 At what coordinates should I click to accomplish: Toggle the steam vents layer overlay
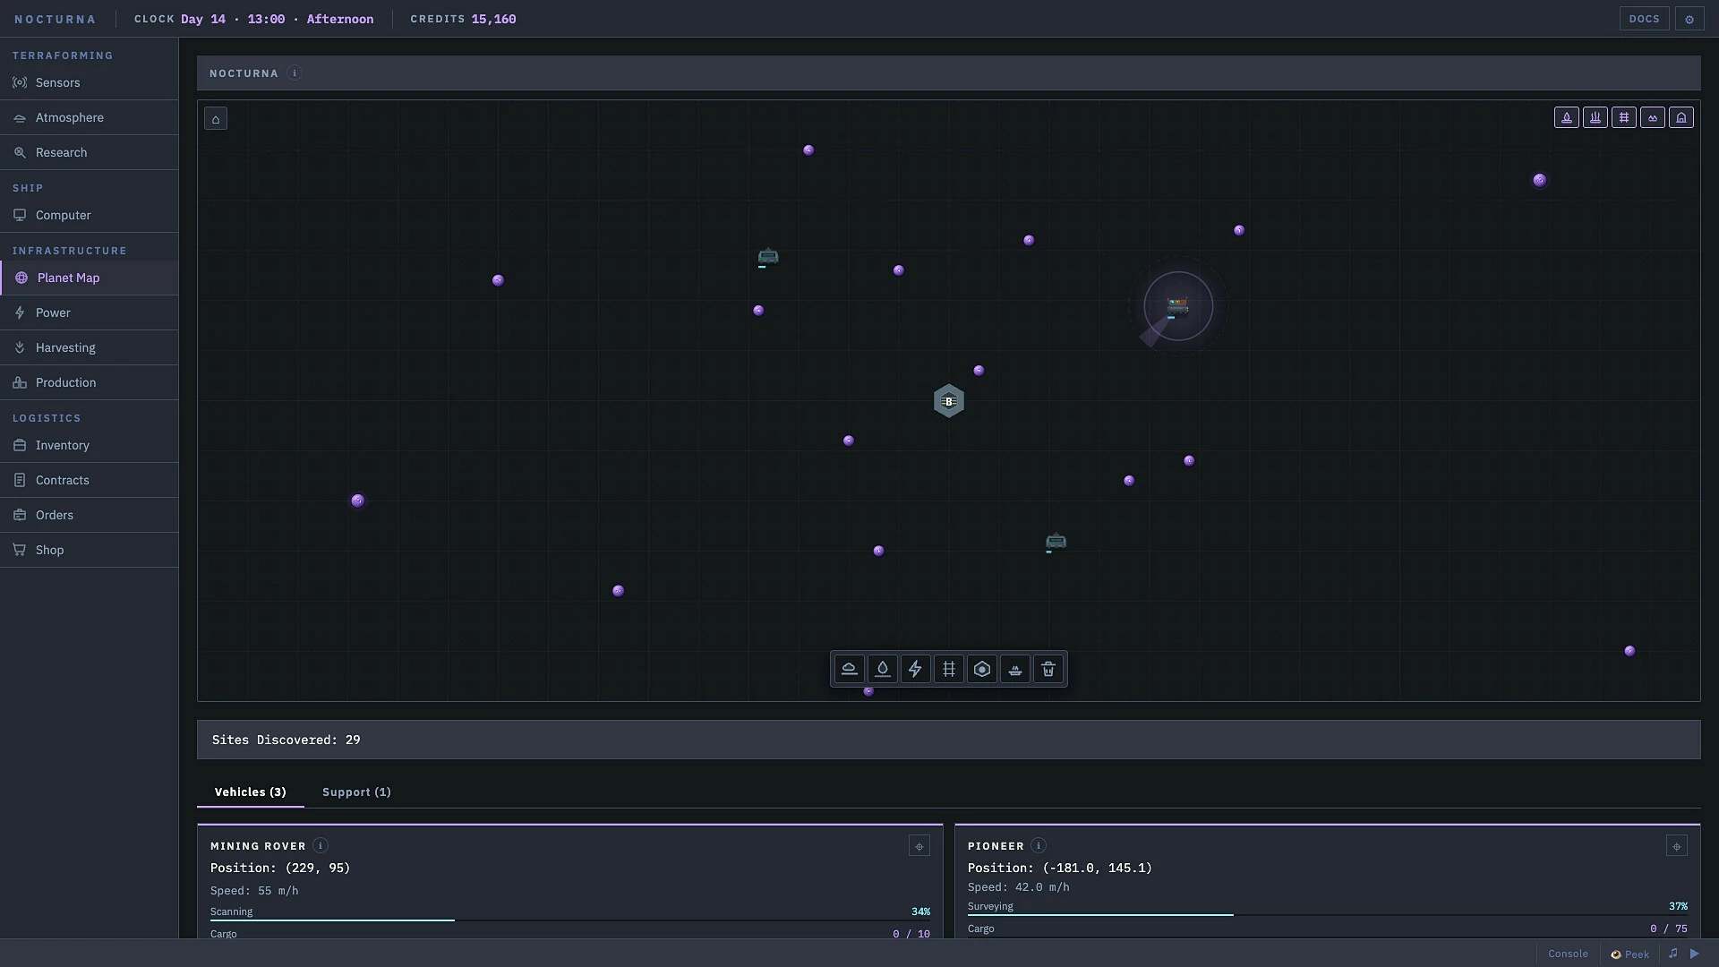(x=1595, y=117)
